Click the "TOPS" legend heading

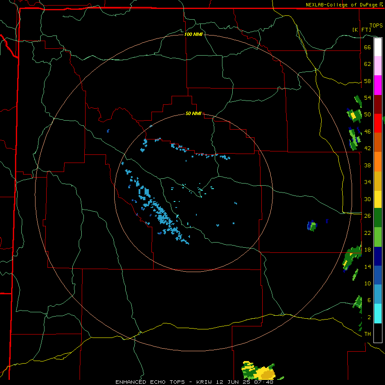(376, 26)
